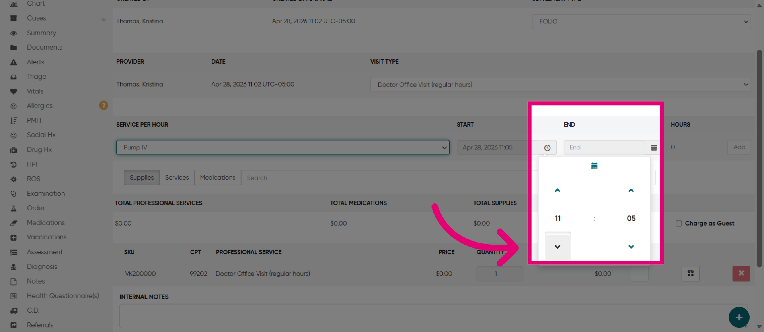Increment the minutes in time picker
Screen dimensions: 764x332
coord(631,191)
